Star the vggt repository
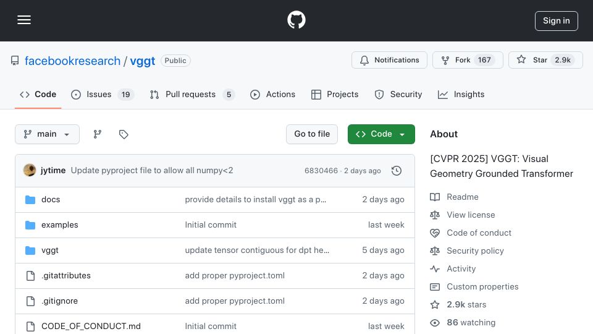Screen dimensions: 593x334 (x=545, y=60)
